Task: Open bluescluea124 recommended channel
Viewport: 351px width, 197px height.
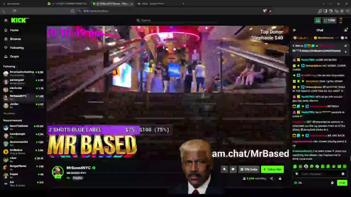Action: 23,143
